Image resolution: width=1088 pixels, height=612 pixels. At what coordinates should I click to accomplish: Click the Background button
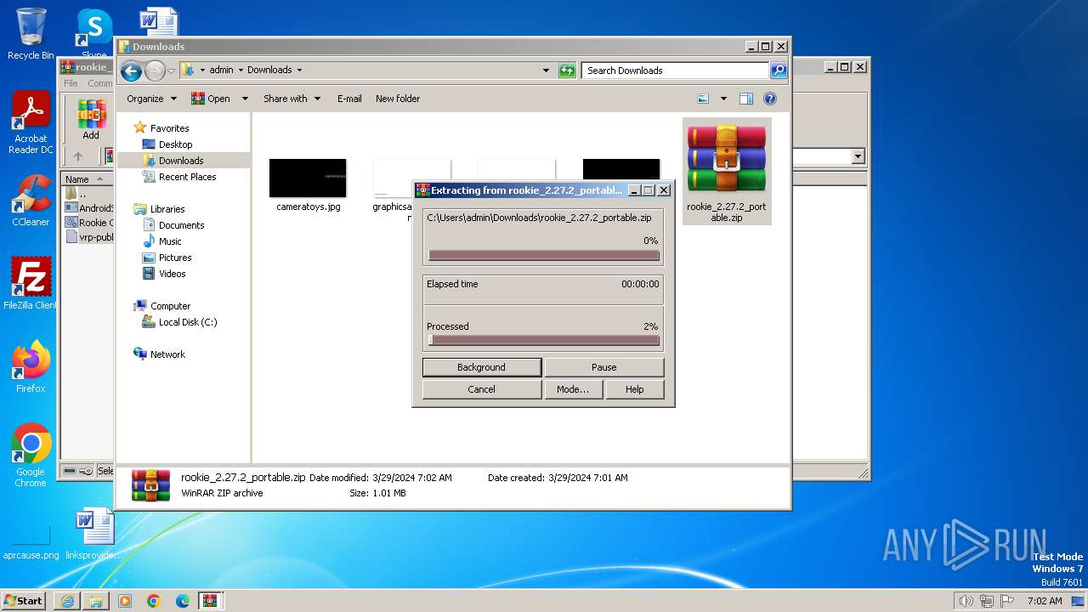tap(482, 367)
